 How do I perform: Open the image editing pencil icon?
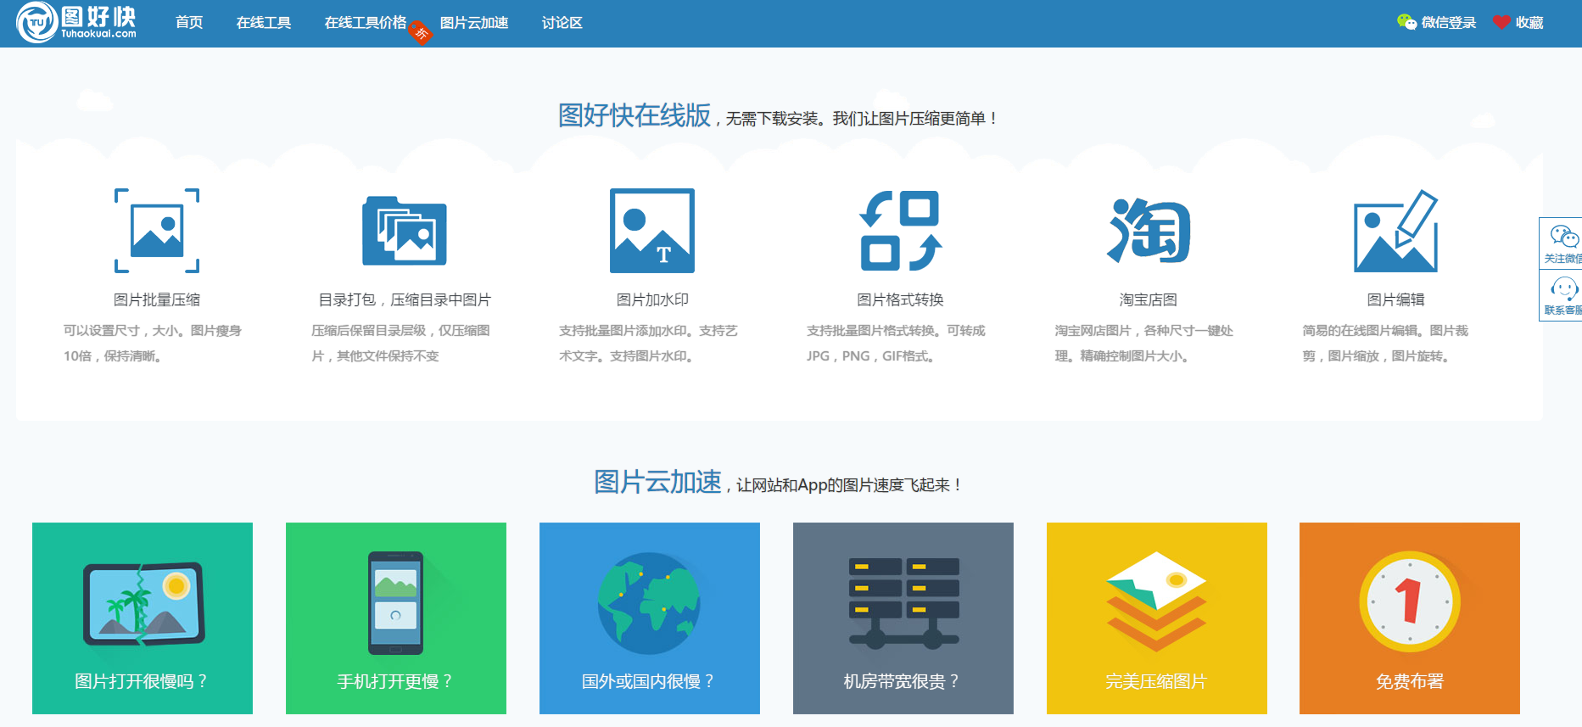click(1395, 231)
